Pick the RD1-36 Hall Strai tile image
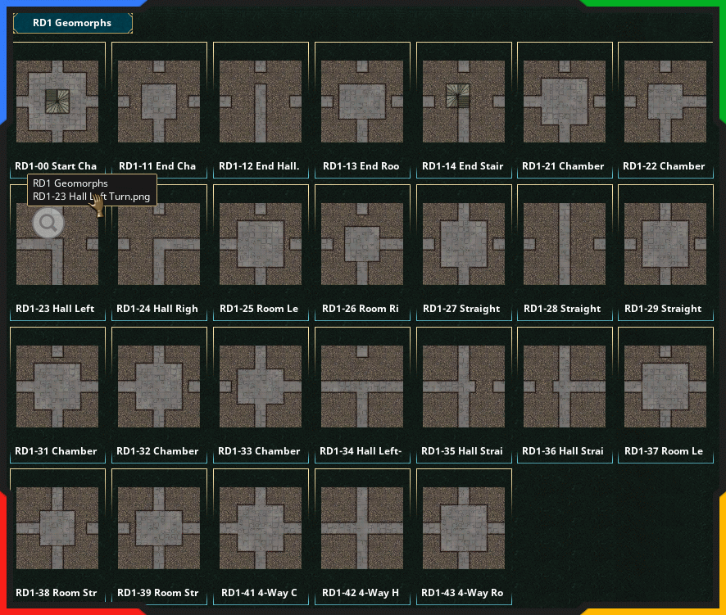 coord(565,387)
